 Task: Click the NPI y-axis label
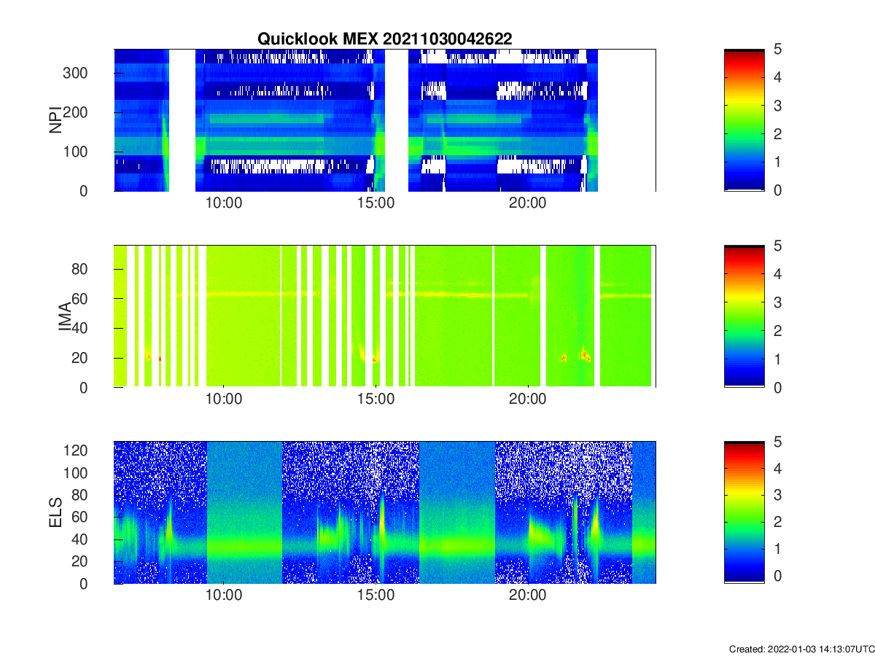(x=55, y=120)
